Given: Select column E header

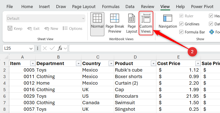Looking at the screenshot, I should [179, 57].
